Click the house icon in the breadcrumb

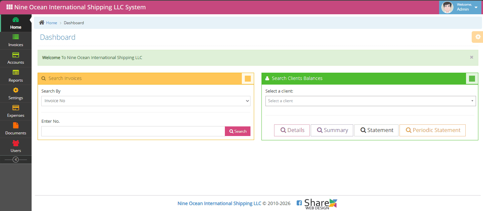42,23
